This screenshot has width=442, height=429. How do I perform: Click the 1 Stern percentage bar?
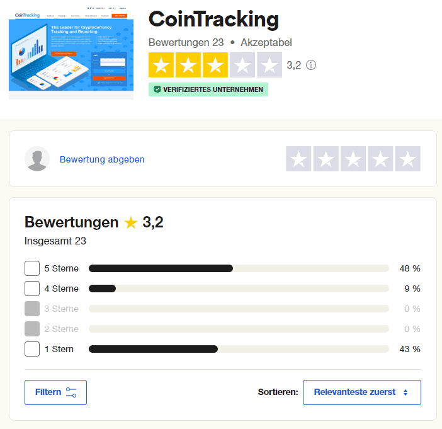239,349
